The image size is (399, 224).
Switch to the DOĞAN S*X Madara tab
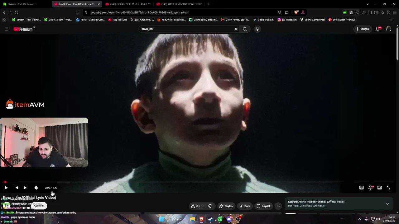pos(128,4)
